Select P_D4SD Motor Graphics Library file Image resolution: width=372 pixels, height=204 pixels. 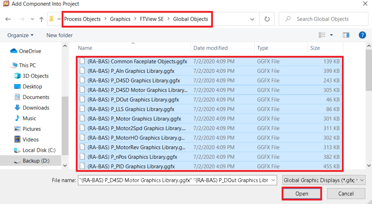[210, 90]
